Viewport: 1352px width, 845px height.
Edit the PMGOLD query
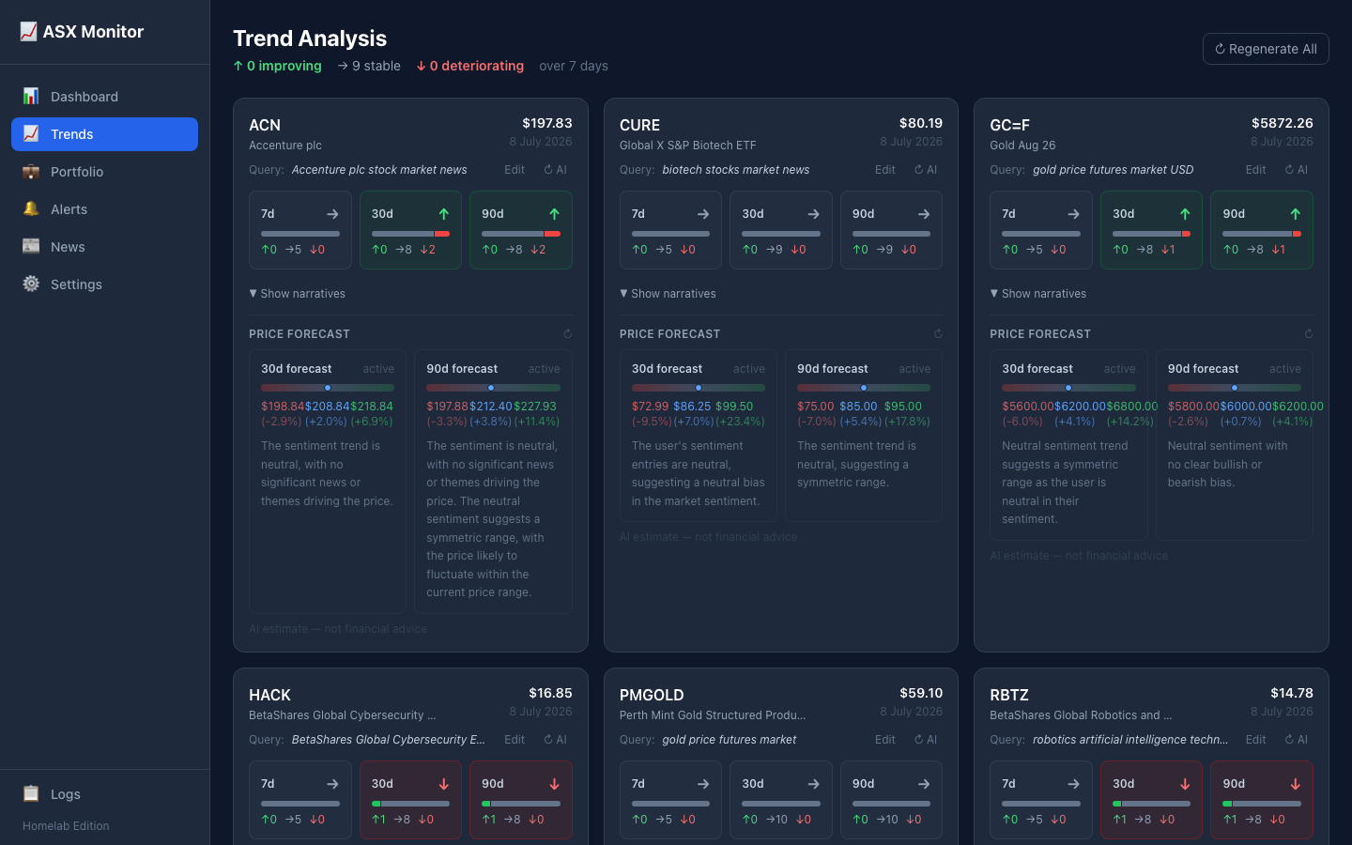[885, 740]
